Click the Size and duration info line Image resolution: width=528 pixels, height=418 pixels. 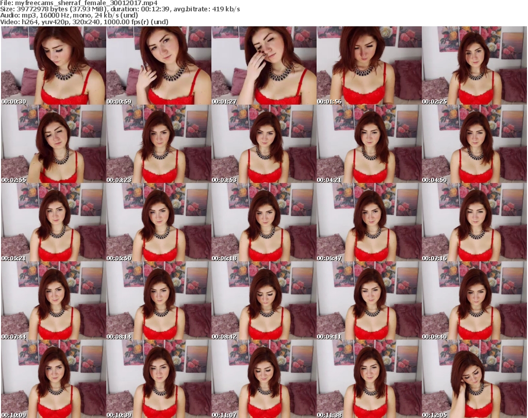120,9
